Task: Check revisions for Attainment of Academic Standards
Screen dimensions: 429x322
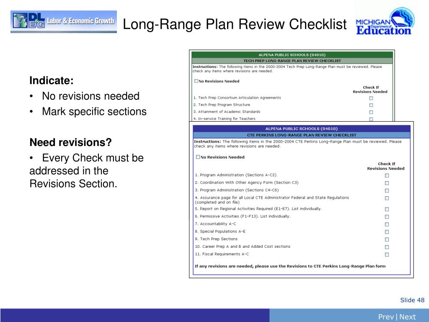Action: 371,112
